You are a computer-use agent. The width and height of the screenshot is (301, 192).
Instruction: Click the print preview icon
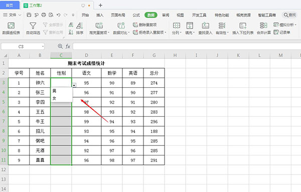click(x=51, y=15)
